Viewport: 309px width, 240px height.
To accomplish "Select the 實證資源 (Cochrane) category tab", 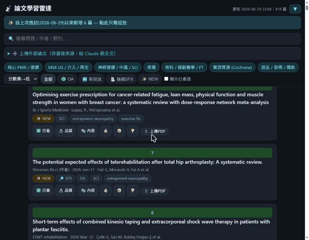I will [x=232, y=67].
